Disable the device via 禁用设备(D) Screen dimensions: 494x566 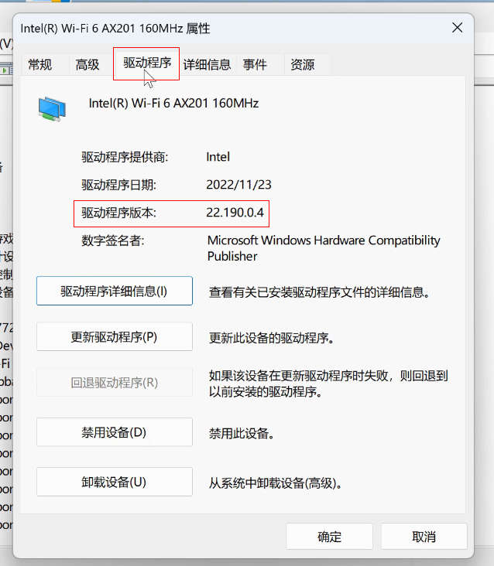point(115,432)
